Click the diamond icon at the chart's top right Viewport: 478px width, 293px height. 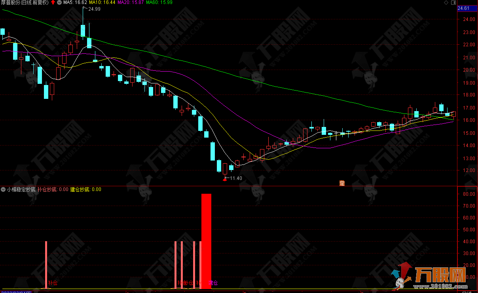[447, 2]
